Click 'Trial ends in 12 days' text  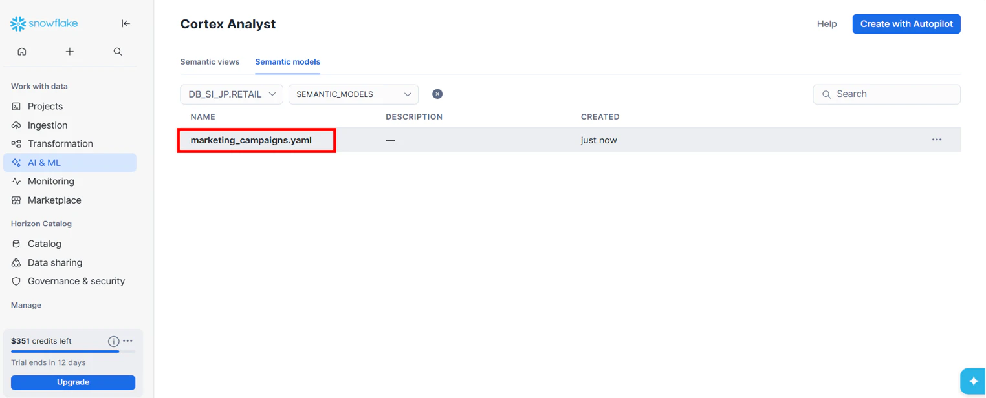(x=49, y=362)
